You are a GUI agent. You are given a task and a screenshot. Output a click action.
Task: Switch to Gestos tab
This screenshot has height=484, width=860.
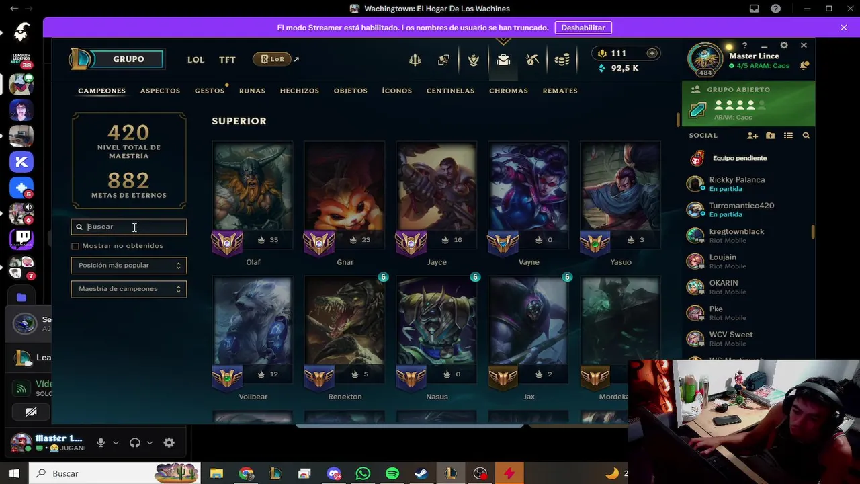click(x=210, y=91)
